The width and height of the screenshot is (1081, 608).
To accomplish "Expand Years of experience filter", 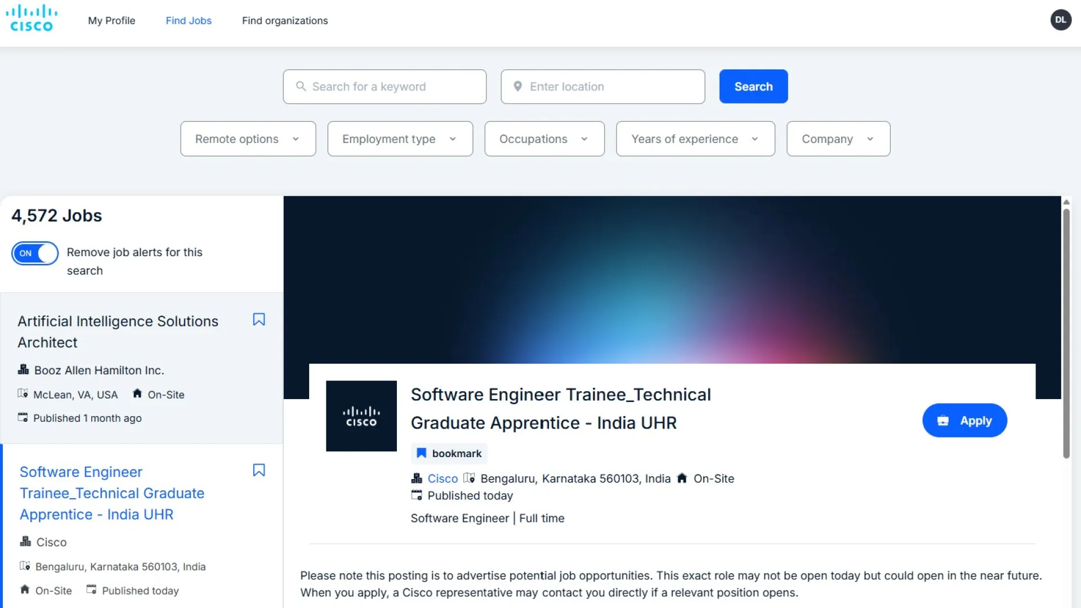I will click(x=695, y=138).
